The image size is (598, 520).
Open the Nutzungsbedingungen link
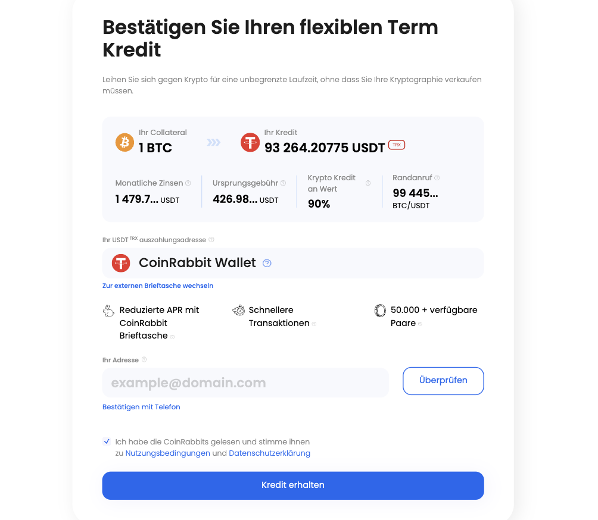tap(168, 453)
